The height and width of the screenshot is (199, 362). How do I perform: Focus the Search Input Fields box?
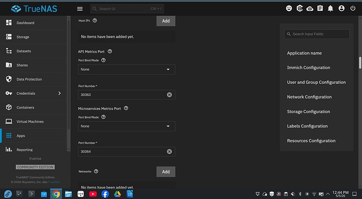(x=316, y=34)
